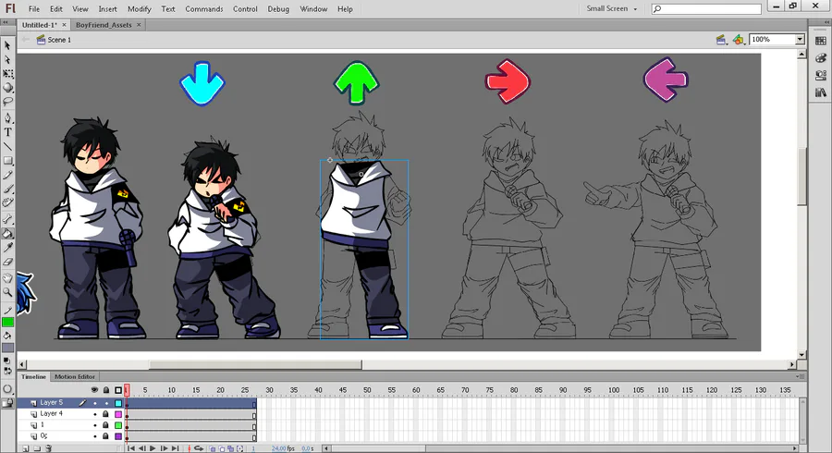Open the Commands menu
The image size is (832, 453).
point(203,9)
